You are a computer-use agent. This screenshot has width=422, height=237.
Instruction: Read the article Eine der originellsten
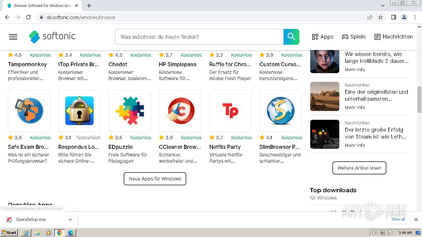click(377, 95)
